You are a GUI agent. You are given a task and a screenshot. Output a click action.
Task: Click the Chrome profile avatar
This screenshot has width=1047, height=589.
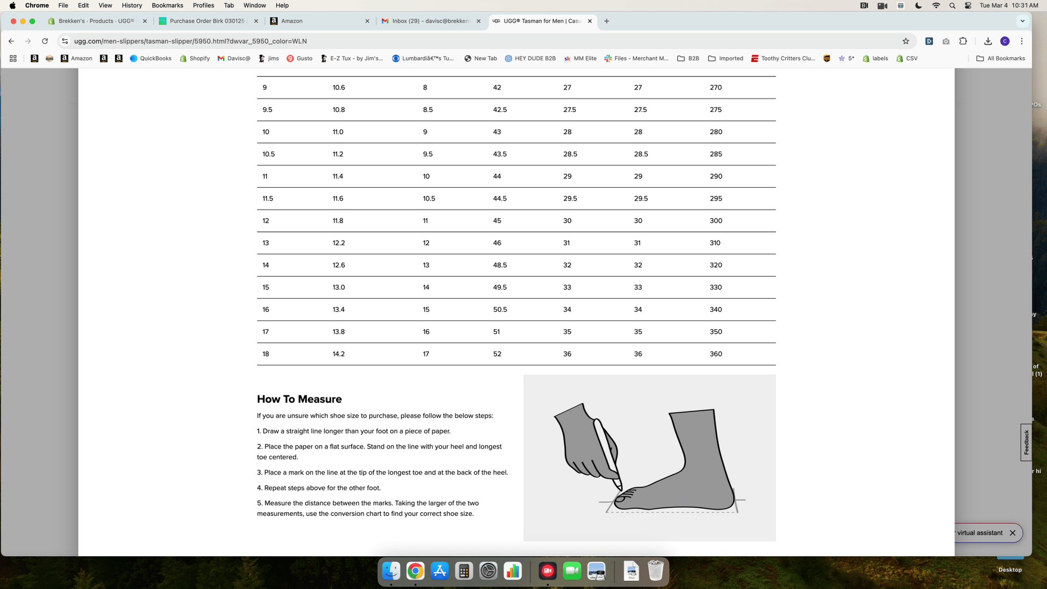(x=1004, y=41)
